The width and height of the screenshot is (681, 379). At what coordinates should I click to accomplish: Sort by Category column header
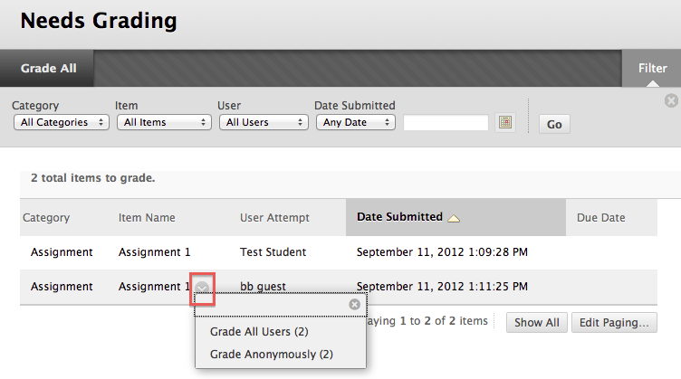point(46,218)
